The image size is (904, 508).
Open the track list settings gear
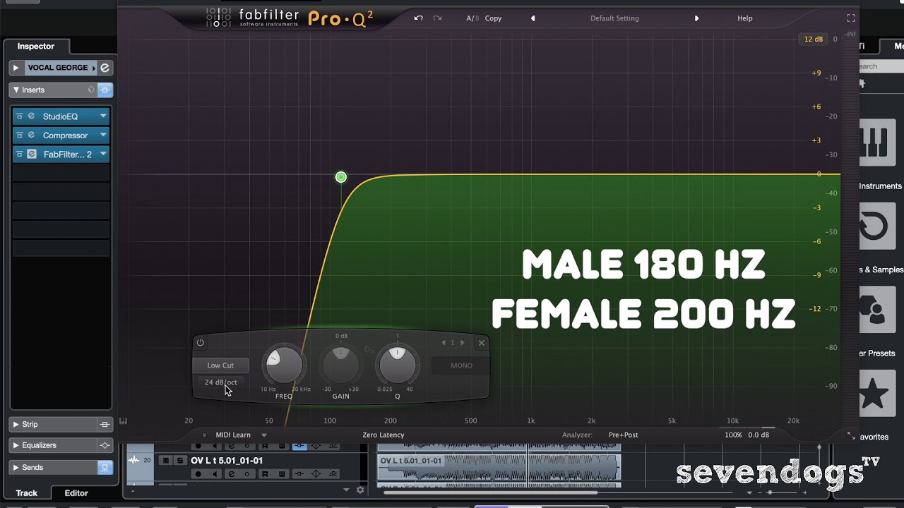[360, 490]
